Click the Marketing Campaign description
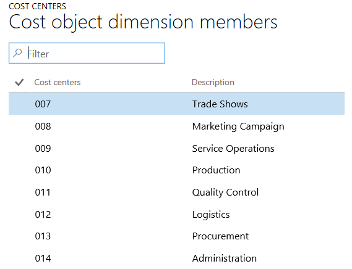 coord(238,126)
